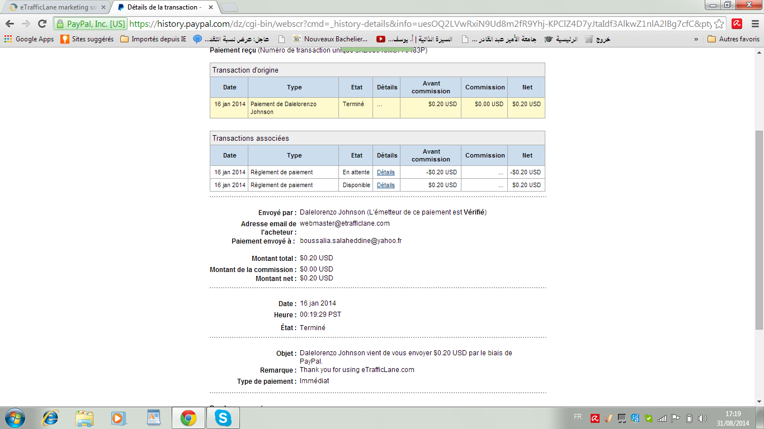Go back using the browser back arrow

(10, 23)
